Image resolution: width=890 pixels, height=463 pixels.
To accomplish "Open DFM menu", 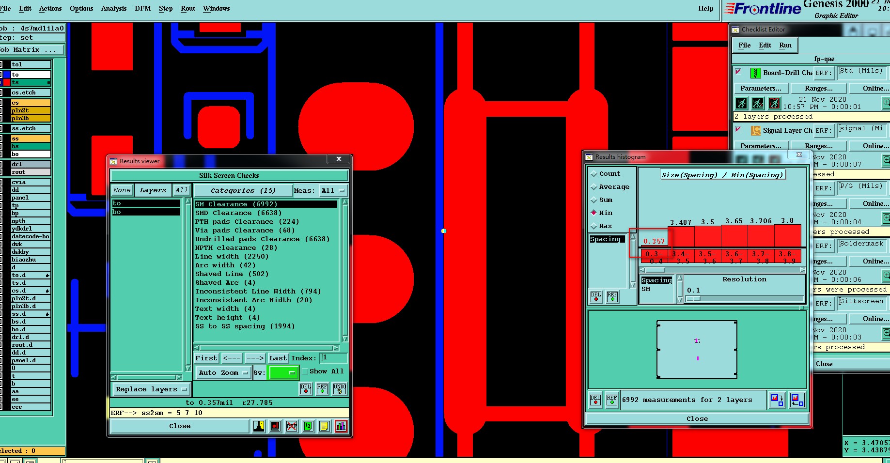I will click(x=143, y=9).
